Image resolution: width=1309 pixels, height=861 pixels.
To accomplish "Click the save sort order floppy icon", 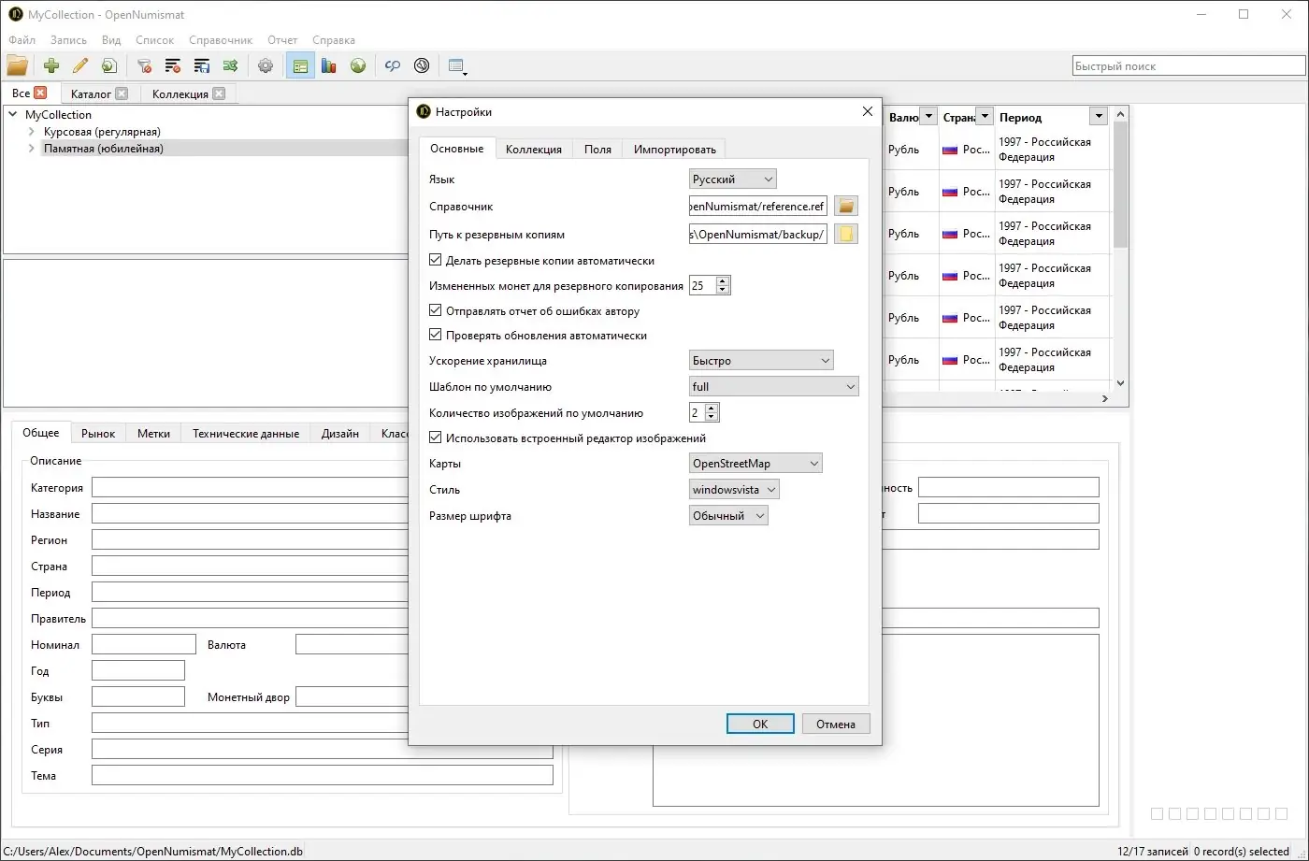I will [x=202, y=65].
